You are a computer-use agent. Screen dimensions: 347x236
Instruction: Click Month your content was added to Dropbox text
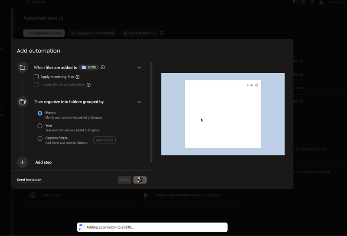[x=74, y=117]
